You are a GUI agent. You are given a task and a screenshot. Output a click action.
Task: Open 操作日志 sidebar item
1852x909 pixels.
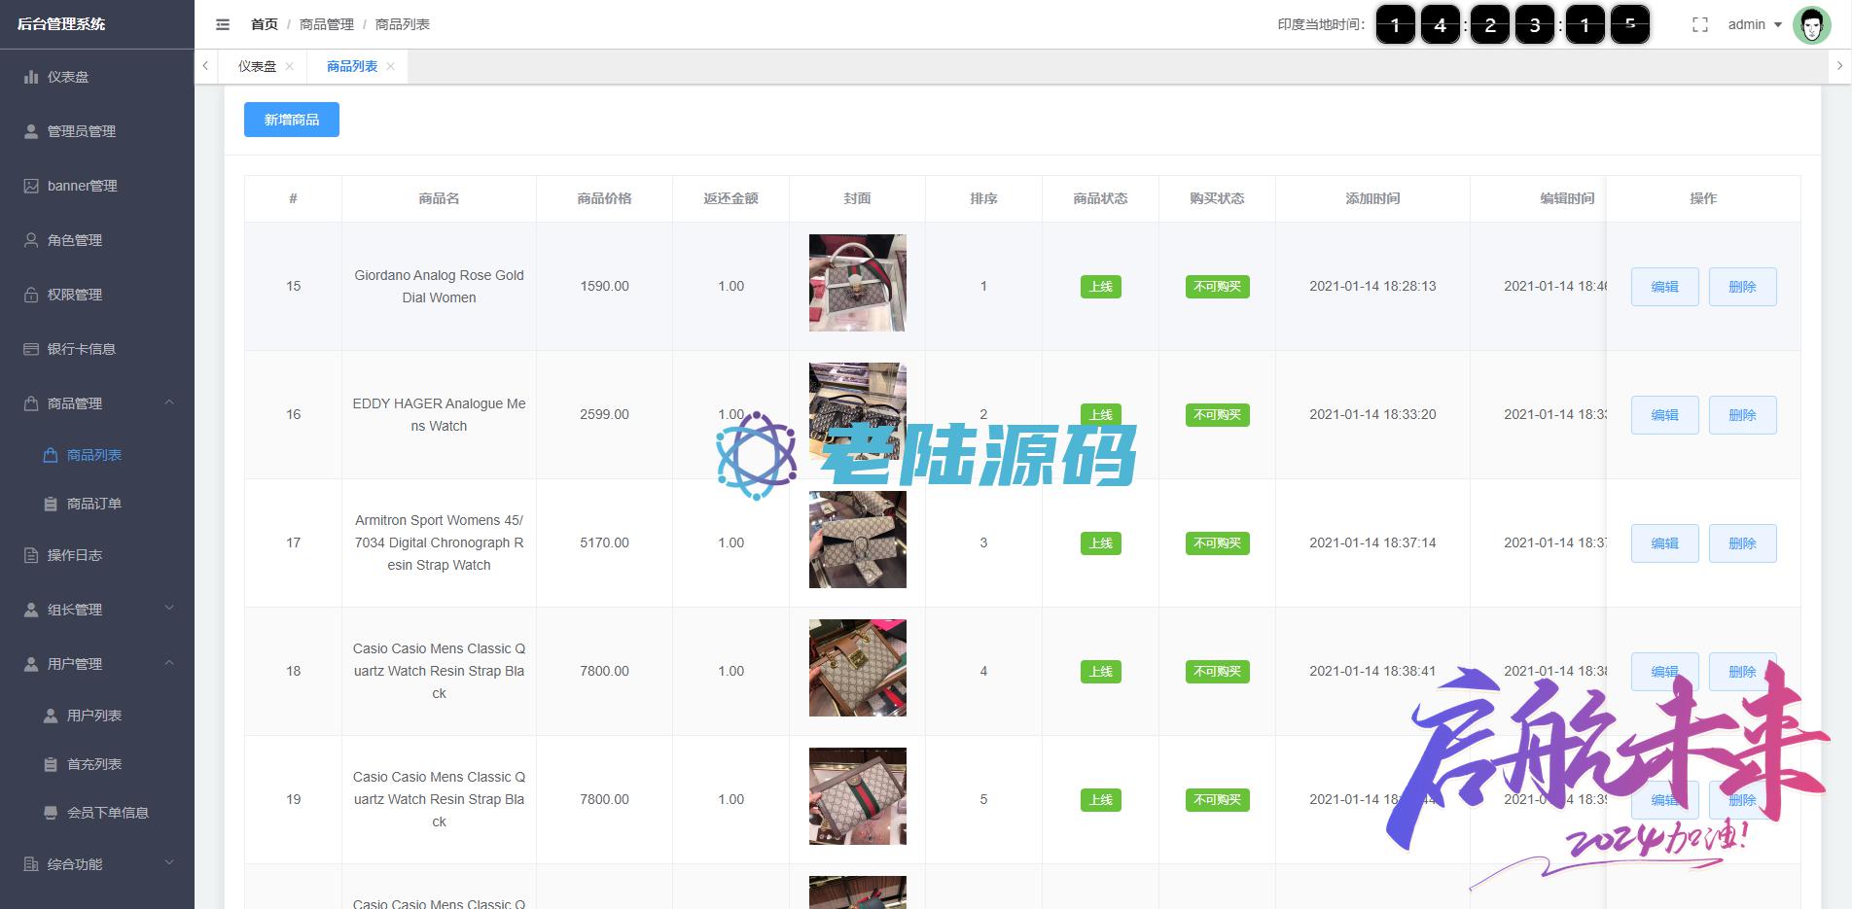point(97,555)
